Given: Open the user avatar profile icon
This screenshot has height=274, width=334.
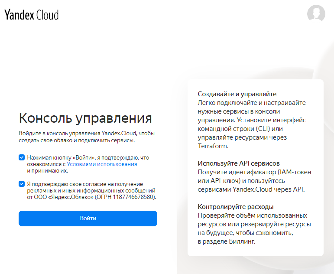Looking at the screenshot, I should click(x=316, y=13).
